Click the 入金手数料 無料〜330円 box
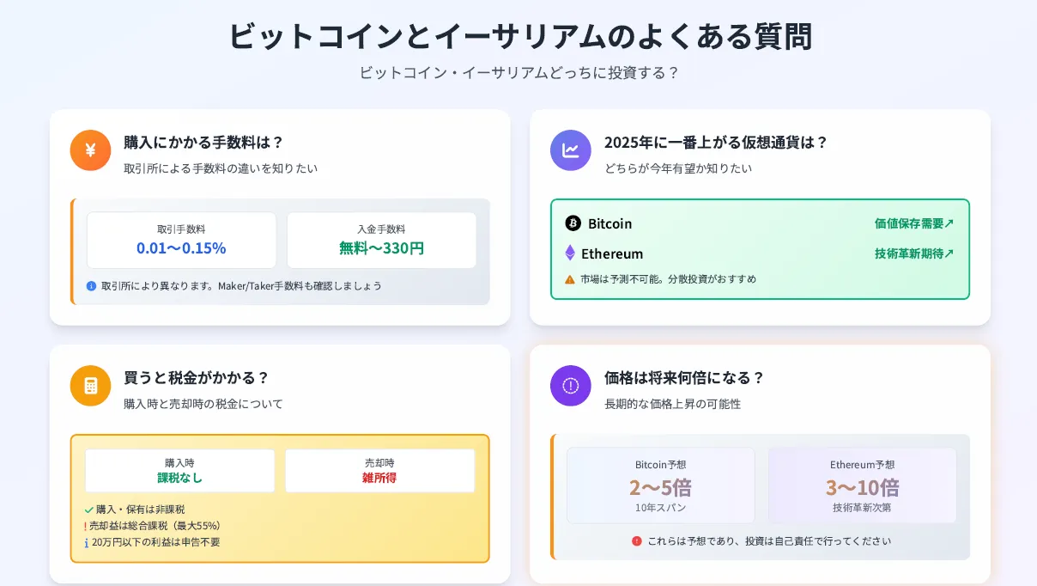 (381, 241)
